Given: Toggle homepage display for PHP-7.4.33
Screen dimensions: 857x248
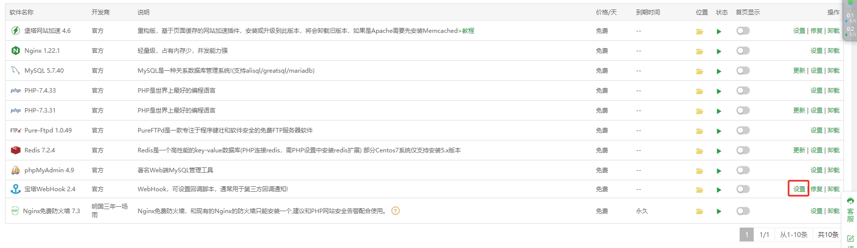Looking at the screenshot, I should pyautogui.click(x=743, y=91).
